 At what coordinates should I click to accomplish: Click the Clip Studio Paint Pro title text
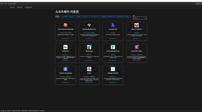tap(89, 29)
